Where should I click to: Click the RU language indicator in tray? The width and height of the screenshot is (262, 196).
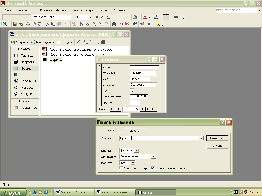(236, 192)
